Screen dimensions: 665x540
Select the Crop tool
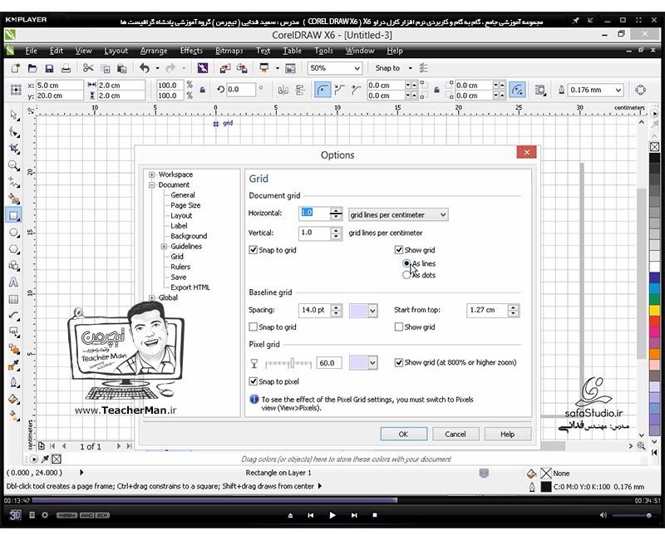(x=14, y=149)
